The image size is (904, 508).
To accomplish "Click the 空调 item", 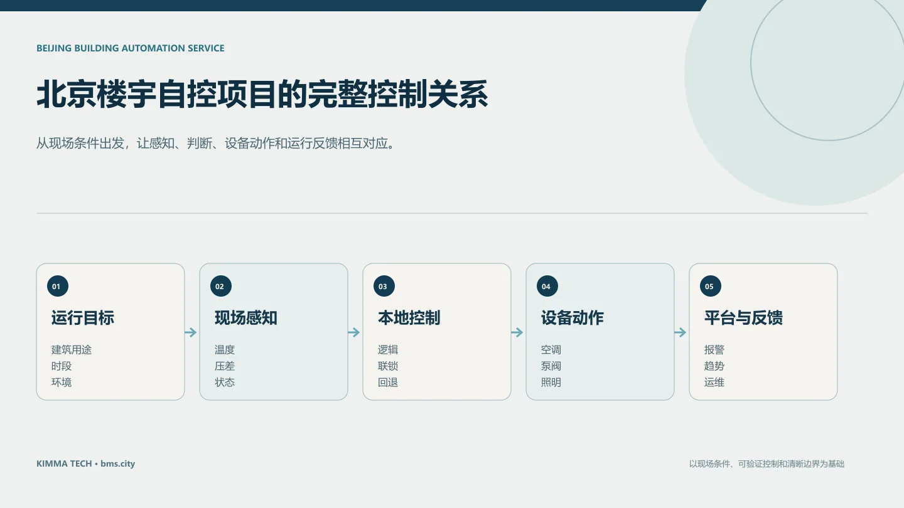I will coord(551,350).
